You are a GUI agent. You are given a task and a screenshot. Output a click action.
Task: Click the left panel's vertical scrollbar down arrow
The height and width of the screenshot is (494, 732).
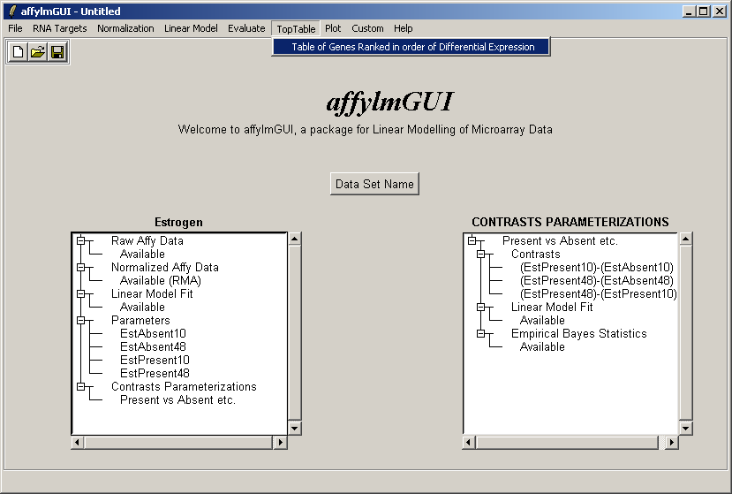point(295,428)
